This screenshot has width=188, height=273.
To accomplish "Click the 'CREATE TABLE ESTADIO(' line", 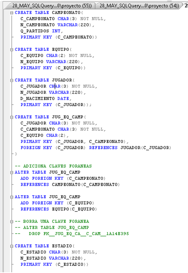I will (44, 246).
